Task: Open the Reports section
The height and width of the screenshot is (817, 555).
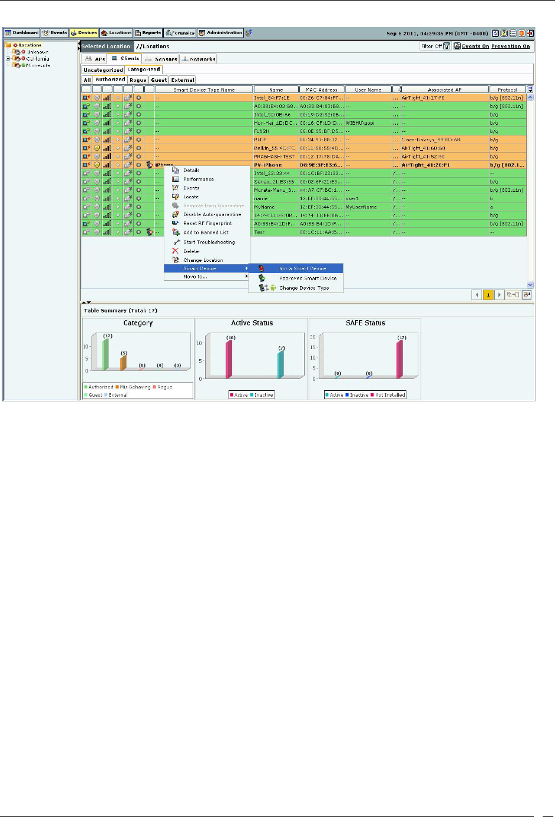Action: click(148, 33)
